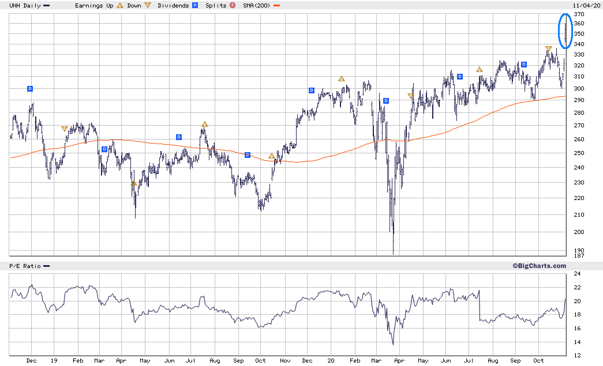Click the 'Dividends' legend text

(x=174, y=5)
